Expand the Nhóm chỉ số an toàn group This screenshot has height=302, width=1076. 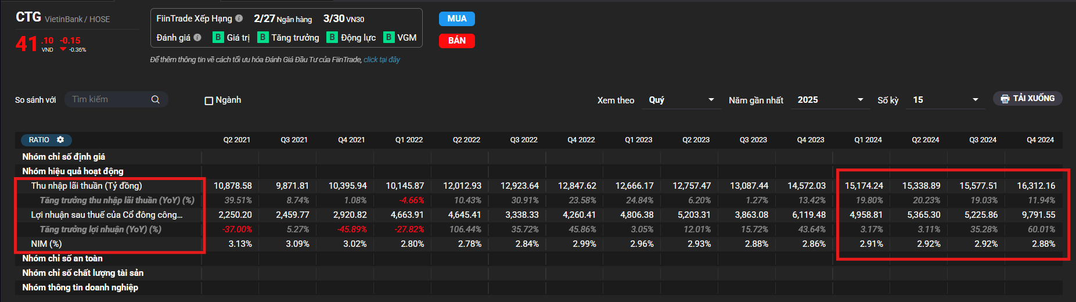[62, 258]
